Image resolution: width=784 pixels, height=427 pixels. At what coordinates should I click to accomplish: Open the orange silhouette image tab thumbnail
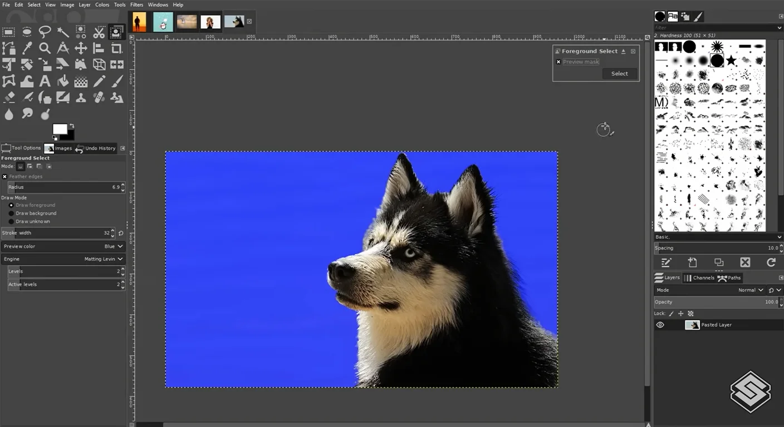point(139,22)
